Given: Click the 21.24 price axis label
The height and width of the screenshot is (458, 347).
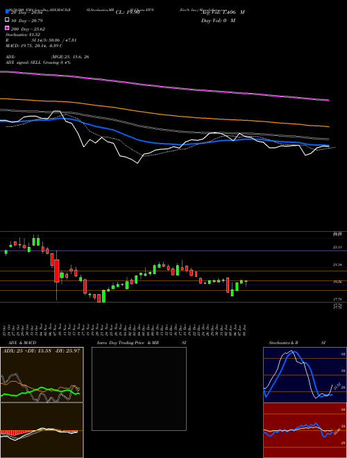Looking at the screenshot, I should click(337, 264).
